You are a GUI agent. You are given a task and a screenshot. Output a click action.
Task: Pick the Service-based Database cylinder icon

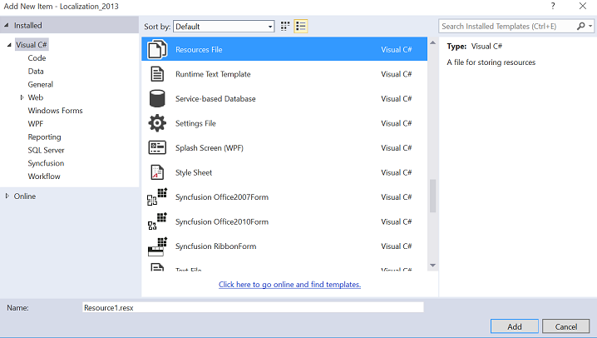coord(157,99)
